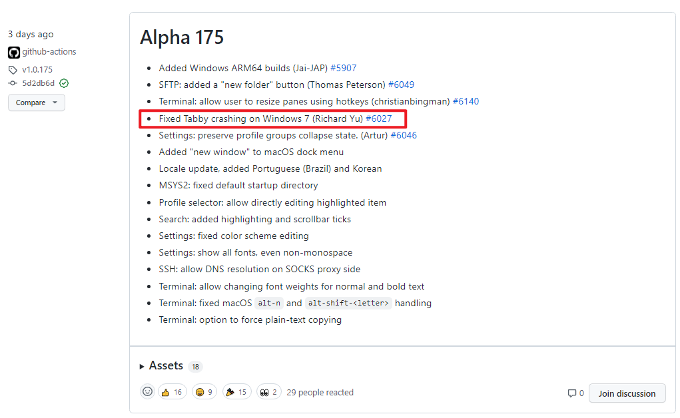Click the Assets count badge 18

click(x=196, y=367)
